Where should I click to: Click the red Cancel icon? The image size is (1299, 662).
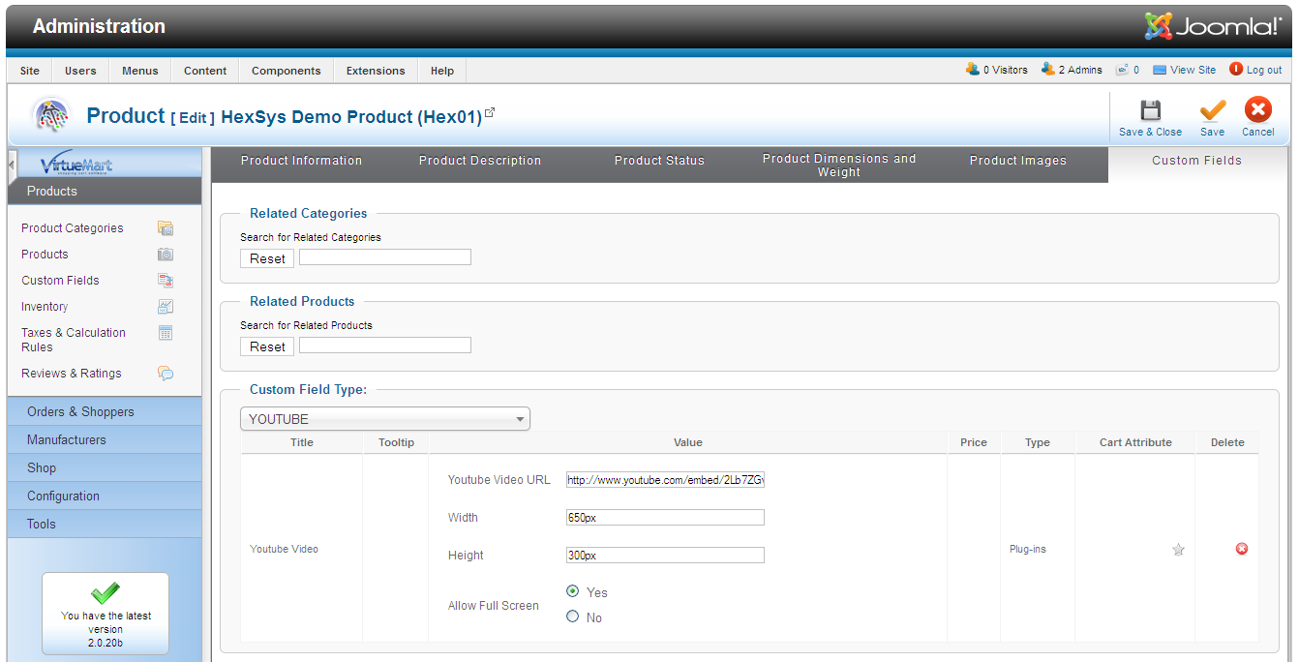point(1257,110)
